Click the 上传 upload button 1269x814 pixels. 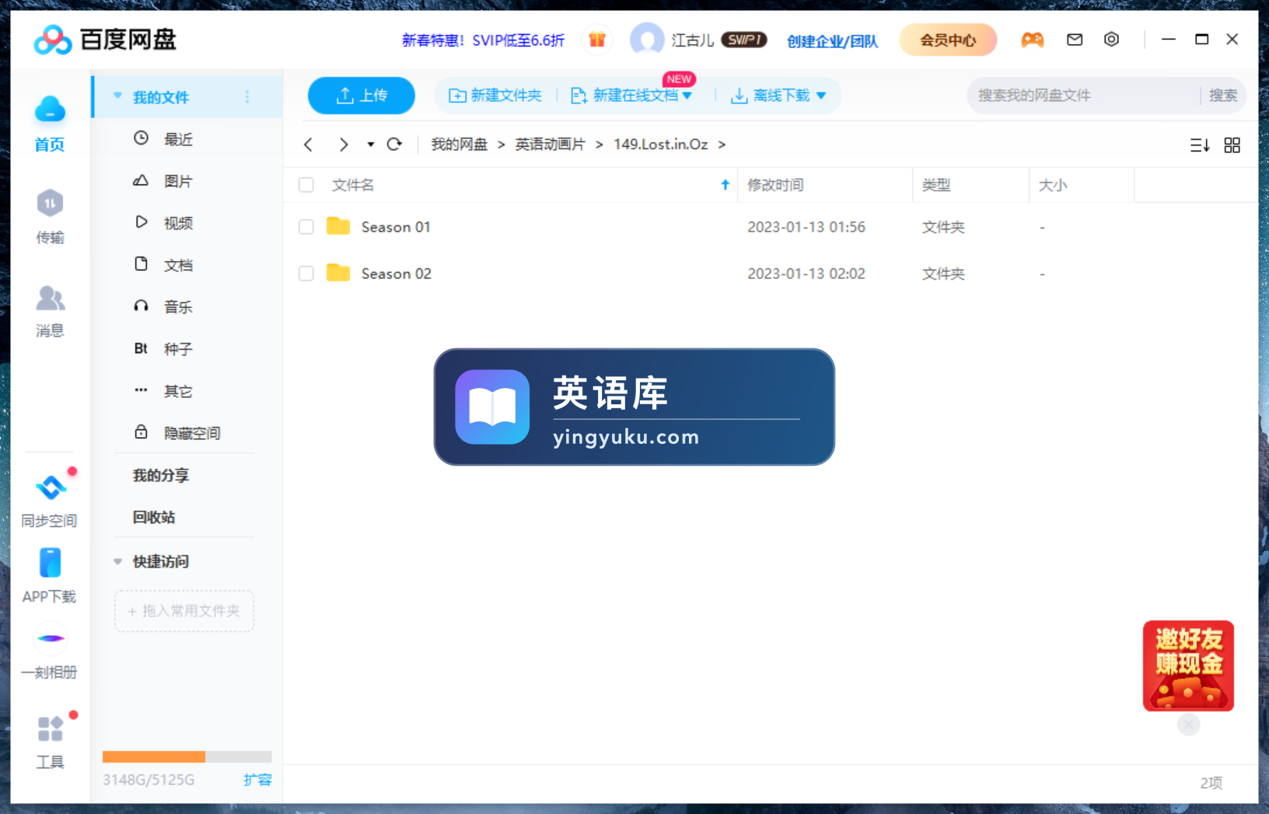(362, 96)
